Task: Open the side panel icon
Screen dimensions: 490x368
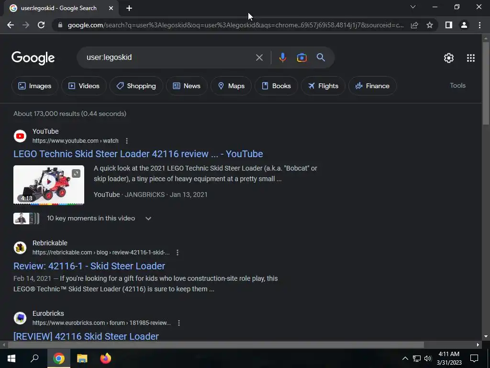Action: (x=449, y=25)
